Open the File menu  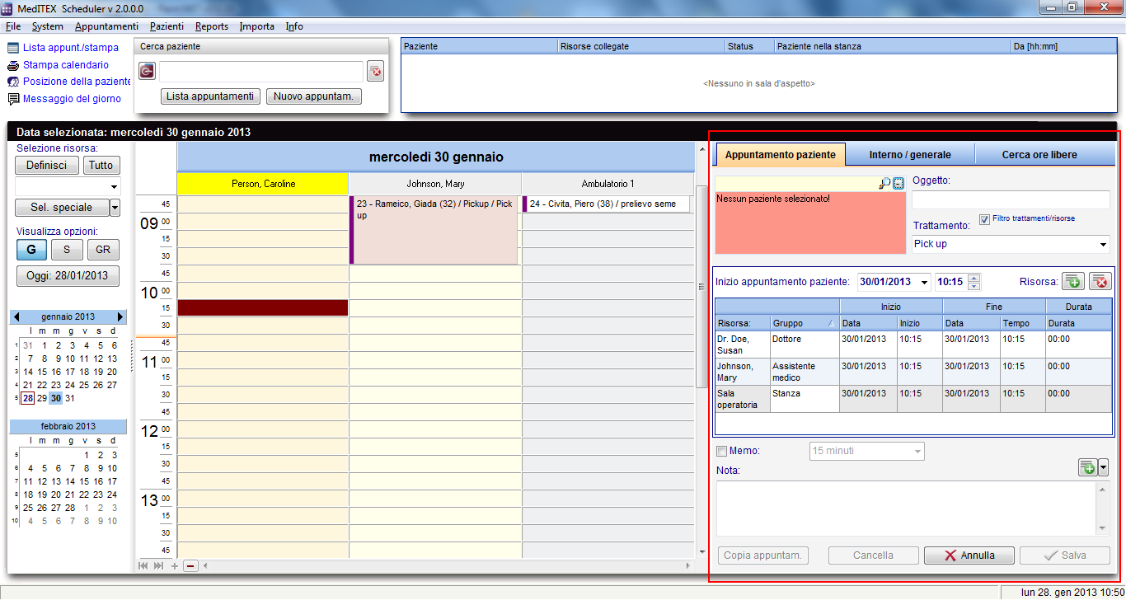[12, 26]
